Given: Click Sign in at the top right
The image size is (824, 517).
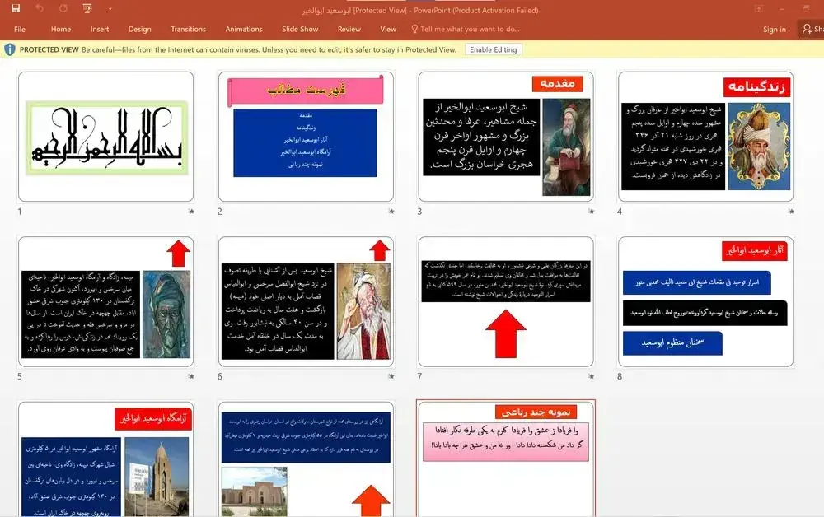Looking at the screenshot, I should [x=774, y=29].
